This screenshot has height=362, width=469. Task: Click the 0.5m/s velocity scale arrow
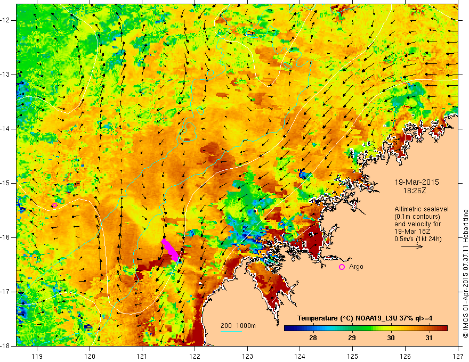click(412, 246)
